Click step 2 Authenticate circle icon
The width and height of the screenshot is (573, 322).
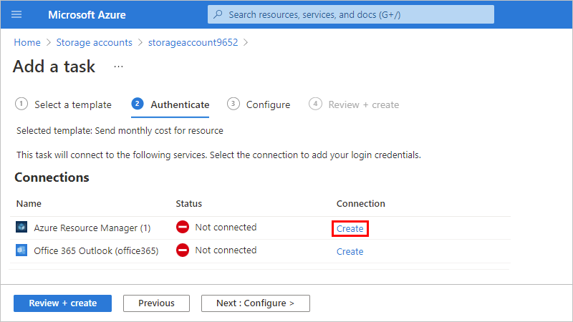(x=138, y=104)
